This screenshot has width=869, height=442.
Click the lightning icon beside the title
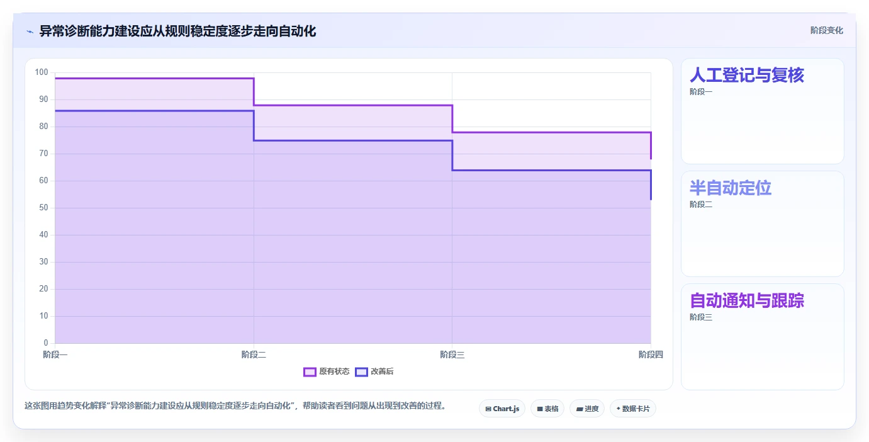point(30,31)
